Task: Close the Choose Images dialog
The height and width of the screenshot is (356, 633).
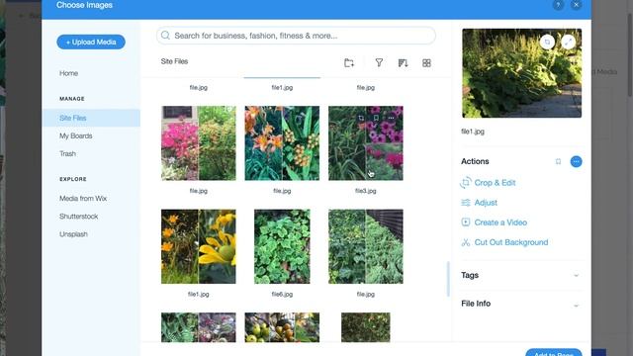Action: tap(576, 5)
